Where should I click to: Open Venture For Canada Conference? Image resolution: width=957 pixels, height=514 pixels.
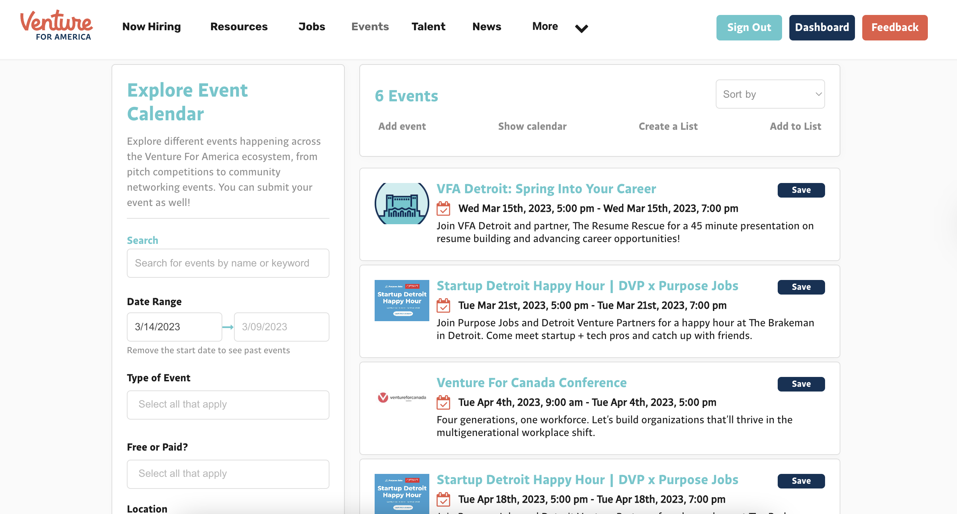(x=531, y=383)
